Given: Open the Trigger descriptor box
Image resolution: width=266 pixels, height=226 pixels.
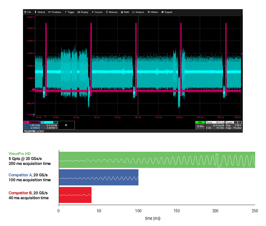Looking at the screenshot, I should (x=234, y=125).
